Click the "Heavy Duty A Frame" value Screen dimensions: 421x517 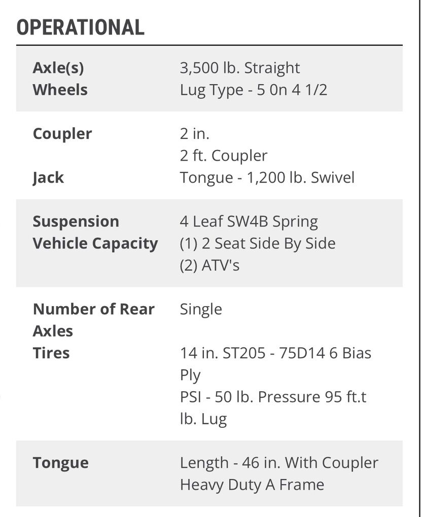pos(252,485)
